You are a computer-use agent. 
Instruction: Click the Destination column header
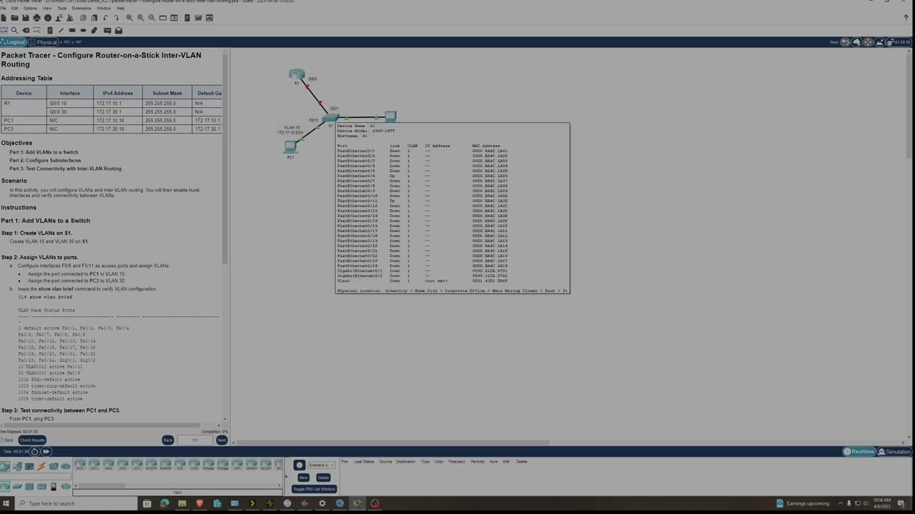[x=405, y=461]
